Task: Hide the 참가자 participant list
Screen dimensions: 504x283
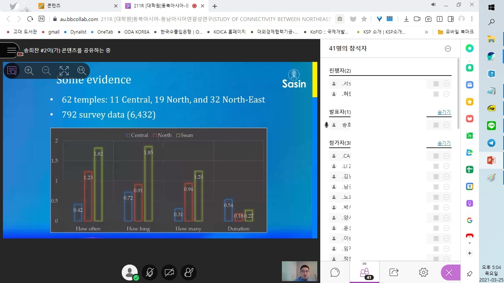Action: [x=444, y=143]
